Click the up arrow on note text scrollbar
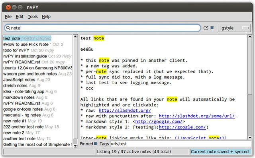 tap(250, 36)
